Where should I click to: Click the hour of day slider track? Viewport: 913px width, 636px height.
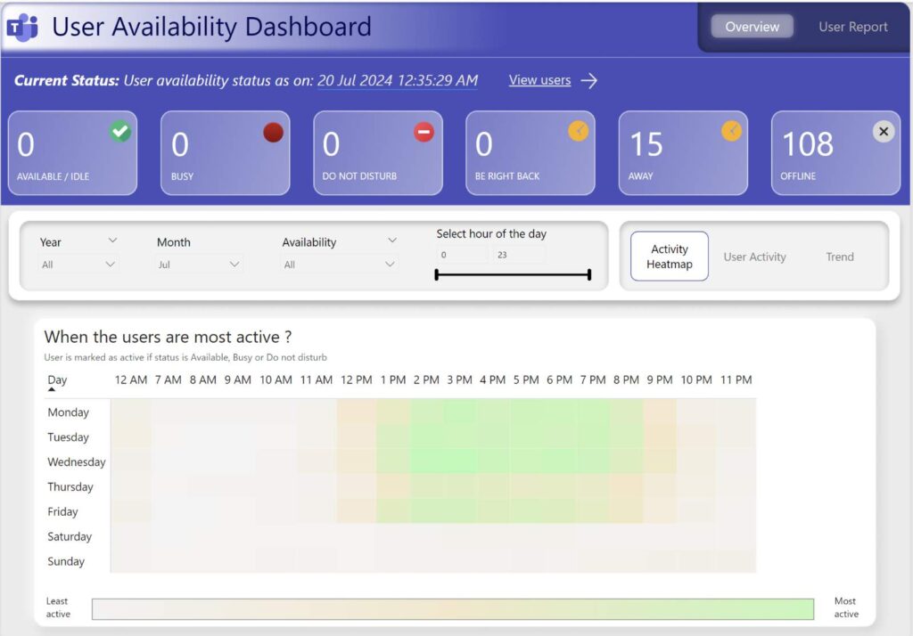[513, 275]
